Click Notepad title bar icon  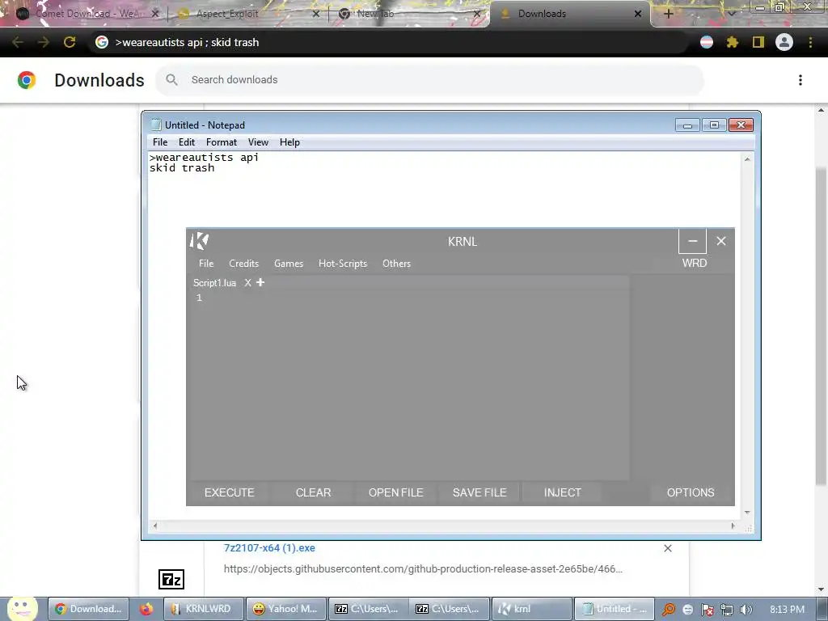pyautogui.click(x=156, y=125)
